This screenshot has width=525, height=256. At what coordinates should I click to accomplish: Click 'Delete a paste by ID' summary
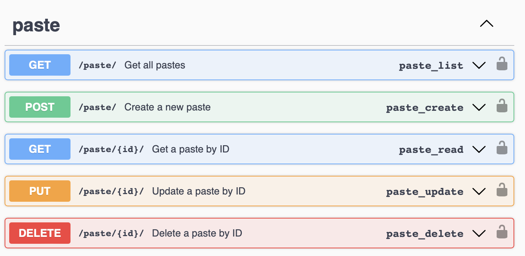197,233
